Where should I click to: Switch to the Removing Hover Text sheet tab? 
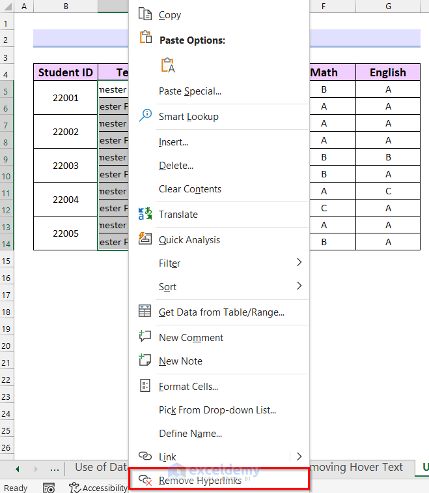tap(355, 467)
